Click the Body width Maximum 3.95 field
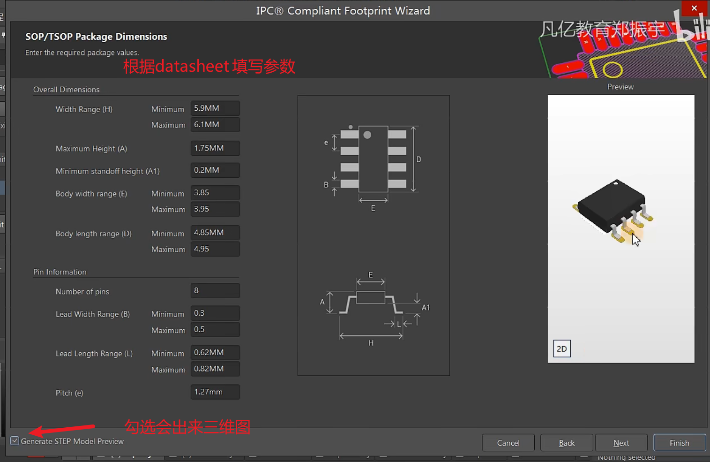 coord(215,209)
